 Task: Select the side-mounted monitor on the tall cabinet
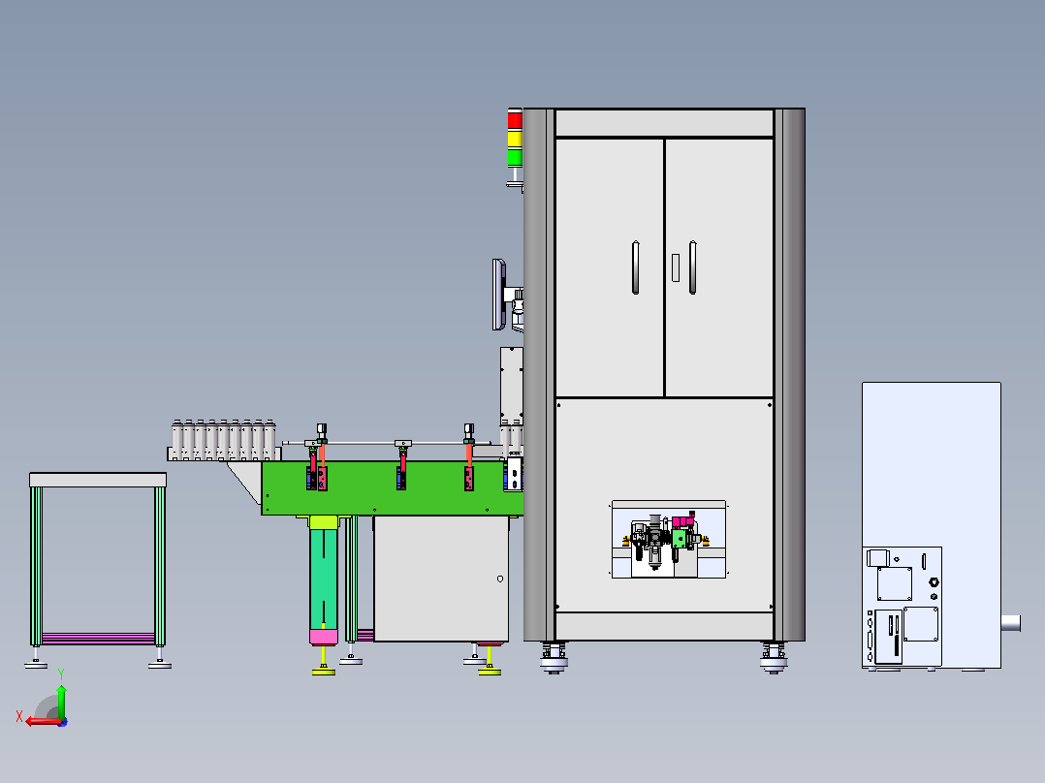click(x=498, y=295)
